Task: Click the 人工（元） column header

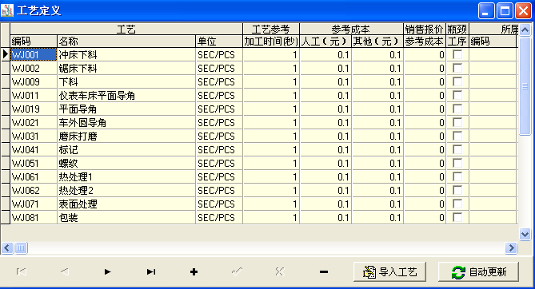Action: (325, 42)
